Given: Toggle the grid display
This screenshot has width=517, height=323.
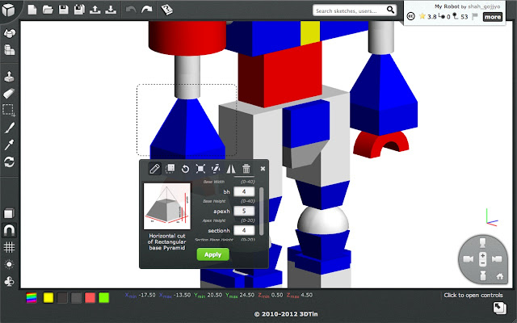Looking at the screenshot, I should pos(9,248).
